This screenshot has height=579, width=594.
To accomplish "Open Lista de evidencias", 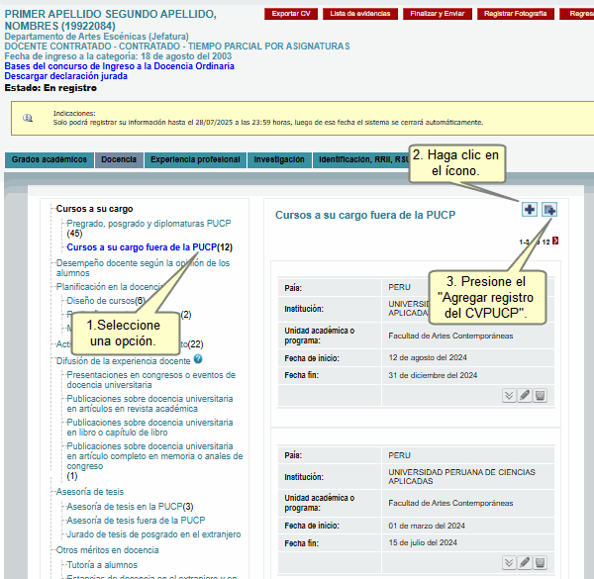I will click(360, 14).
